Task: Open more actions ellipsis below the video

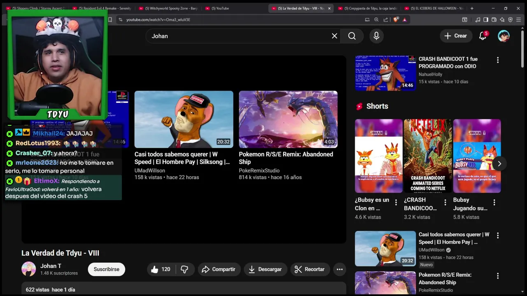Action: (340, 269)
